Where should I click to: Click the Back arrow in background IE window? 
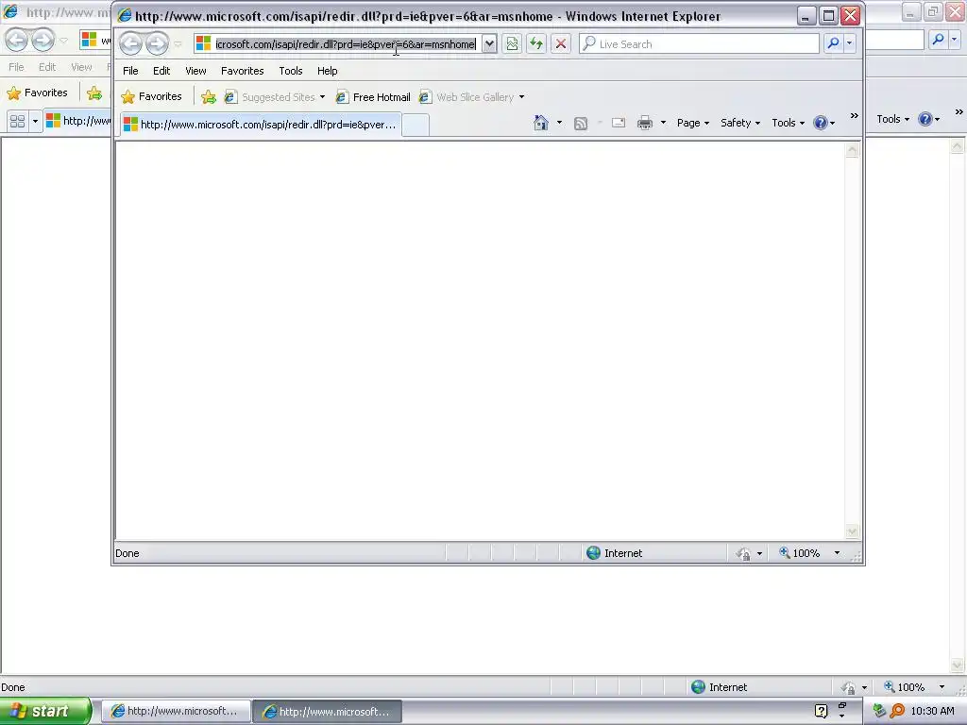(x=17, y=40)
